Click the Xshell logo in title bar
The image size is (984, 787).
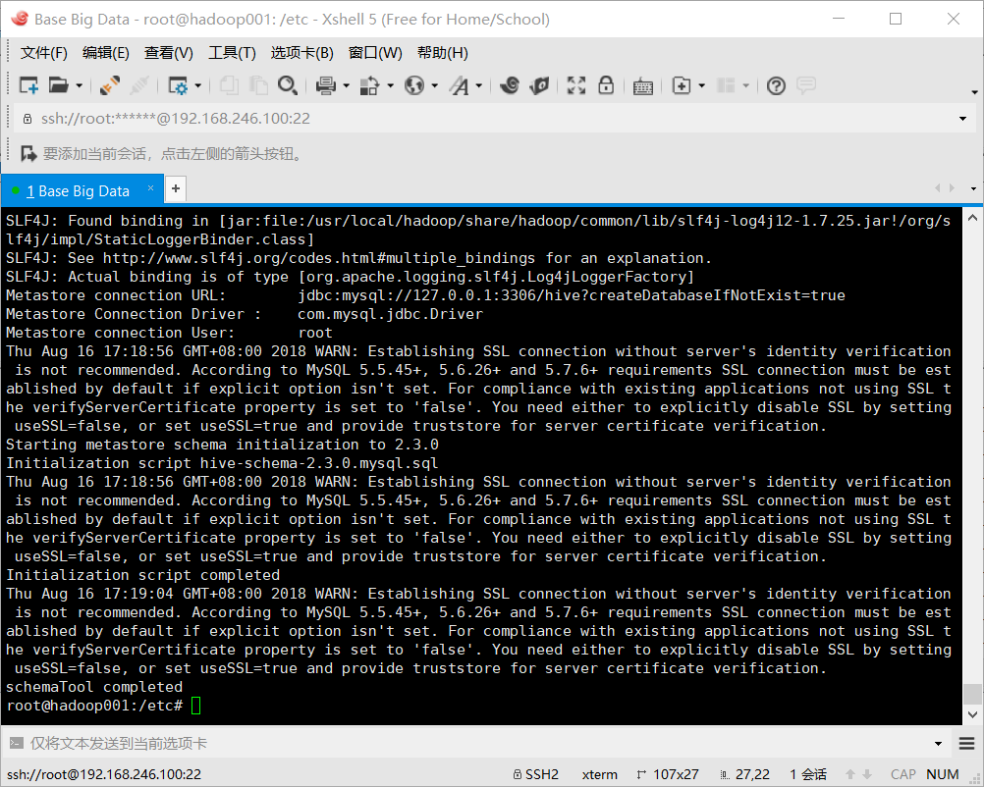(x=20, y=19)
